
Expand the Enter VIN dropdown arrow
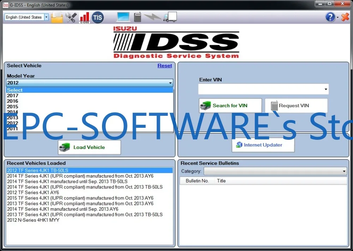point(325,89)
